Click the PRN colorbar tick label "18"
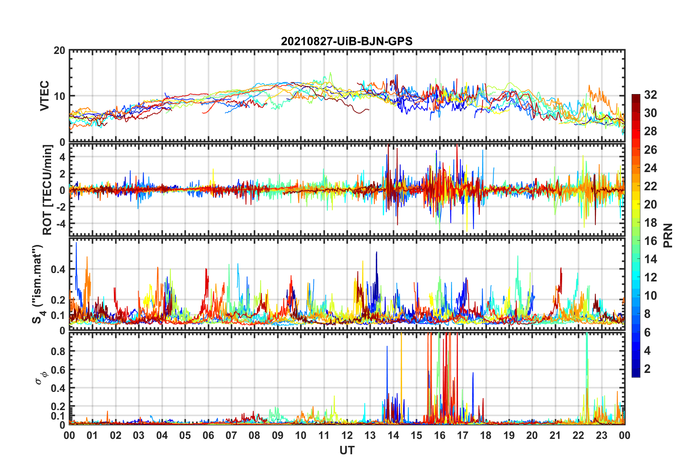The image size is (694, 471). [x=651, y=222]
